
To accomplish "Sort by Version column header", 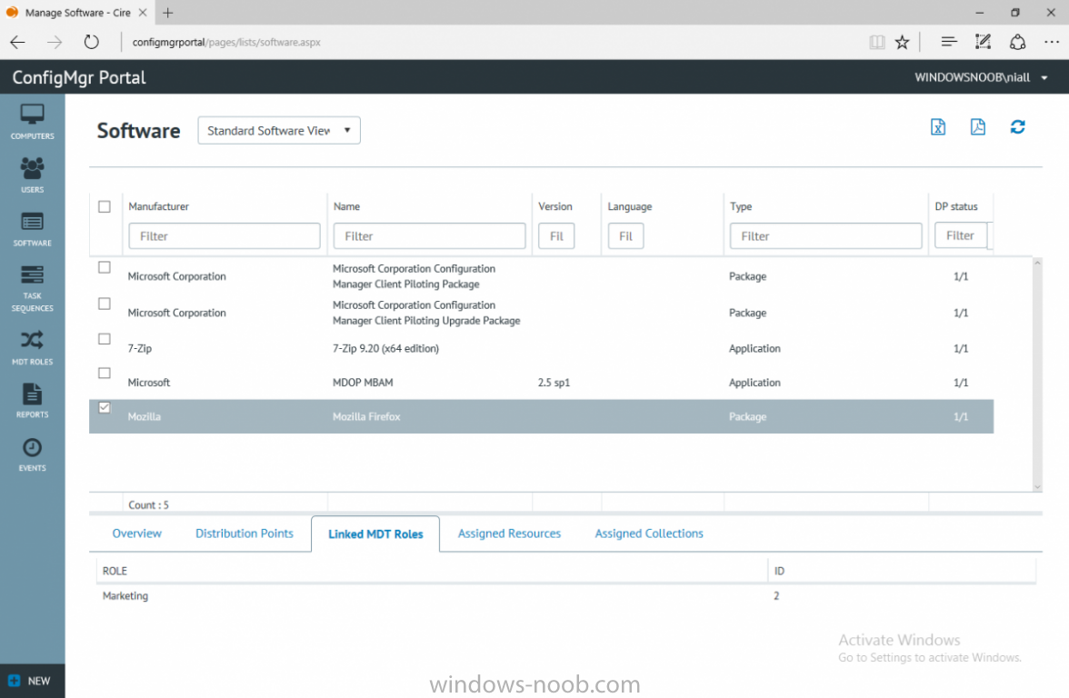I will (554, 206).
